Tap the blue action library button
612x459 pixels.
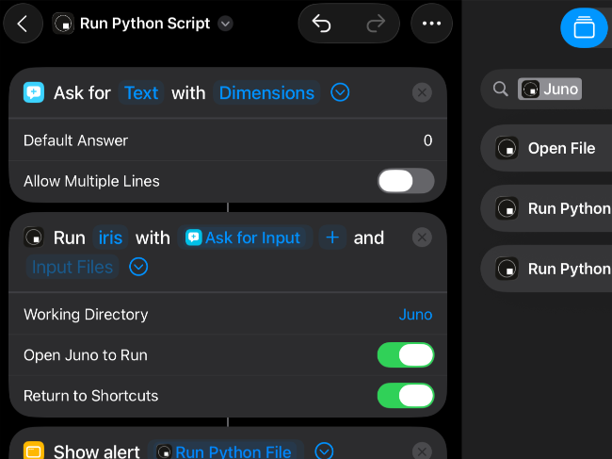point(584,27)
